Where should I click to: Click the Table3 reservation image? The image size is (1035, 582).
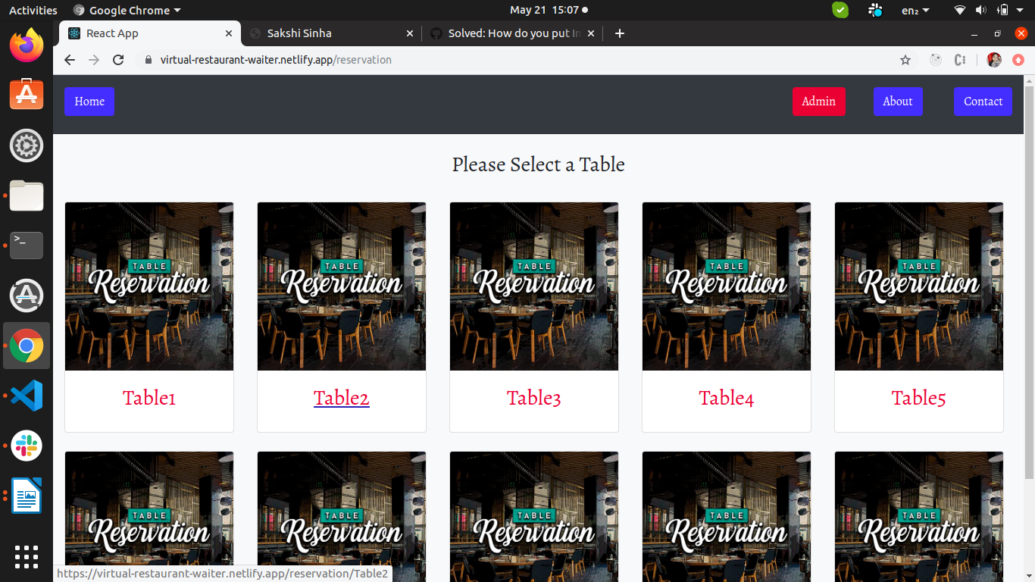point(534,286)
